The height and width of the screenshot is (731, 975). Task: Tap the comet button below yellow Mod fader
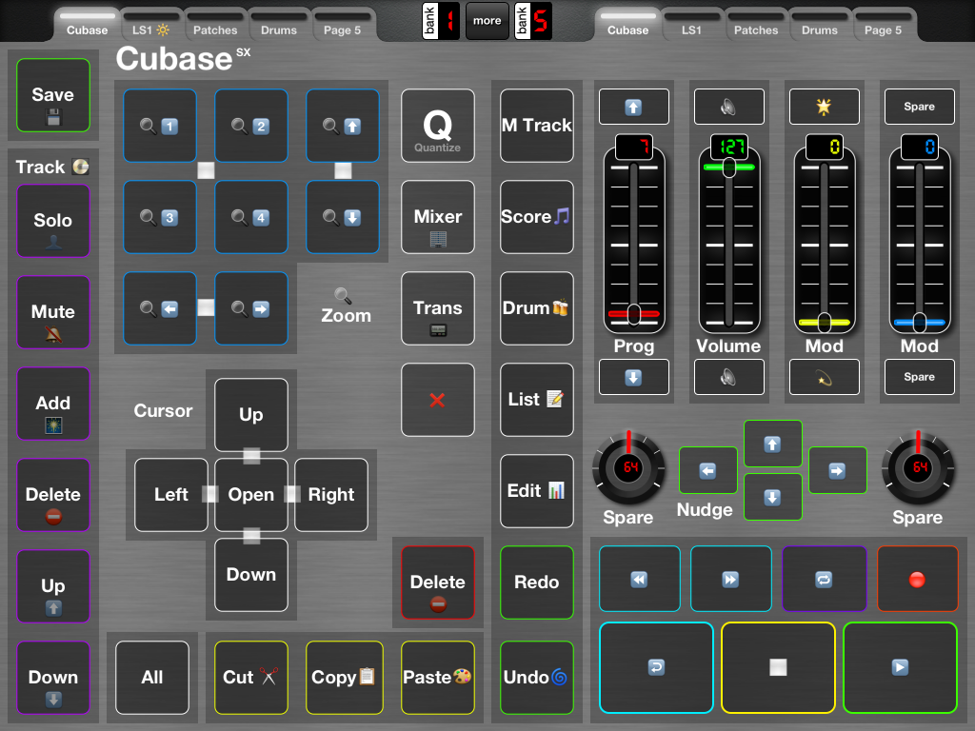coord(824,377)
